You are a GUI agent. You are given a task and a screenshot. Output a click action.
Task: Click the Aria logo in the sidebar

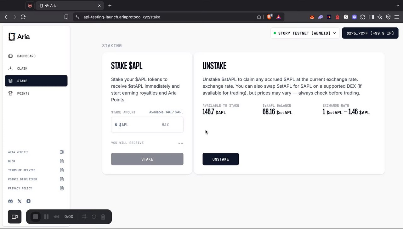[19, 37]
